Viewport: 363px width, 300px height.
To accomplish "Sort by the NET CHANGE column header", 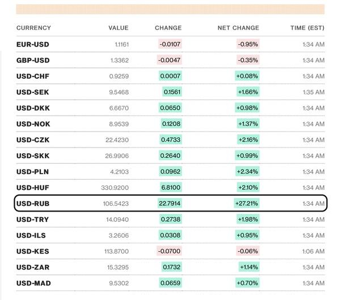I will (238, 28).
